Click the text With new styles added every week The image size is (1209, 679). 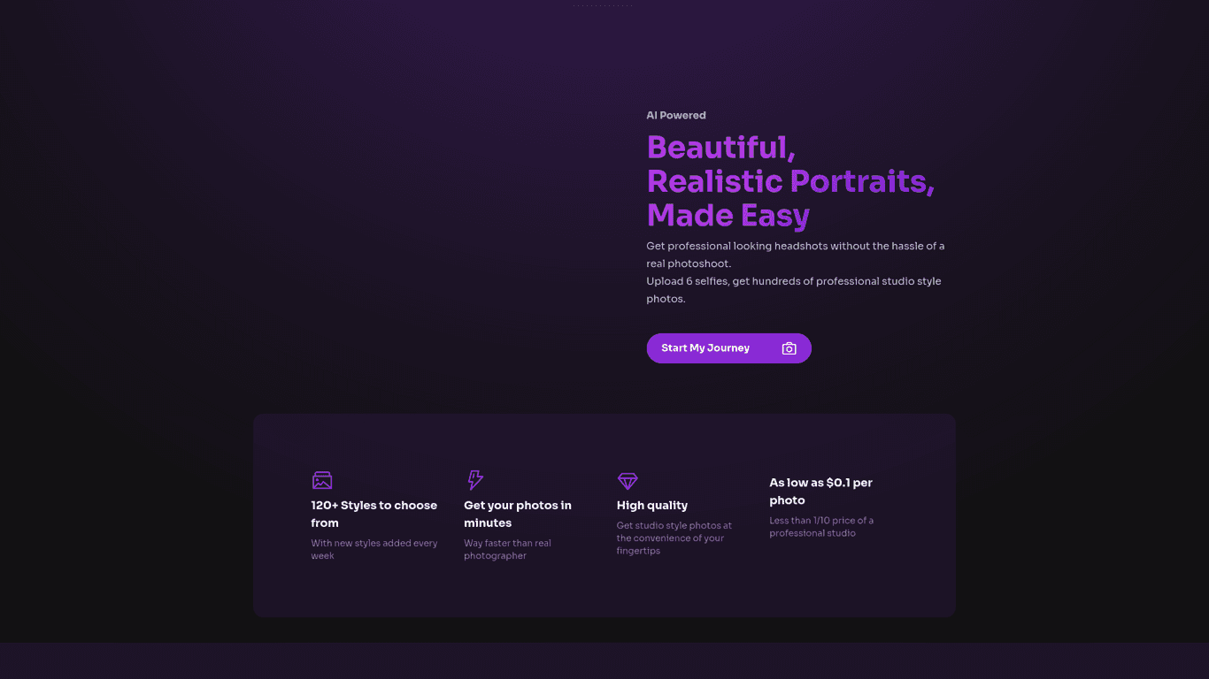coord(374,549)
